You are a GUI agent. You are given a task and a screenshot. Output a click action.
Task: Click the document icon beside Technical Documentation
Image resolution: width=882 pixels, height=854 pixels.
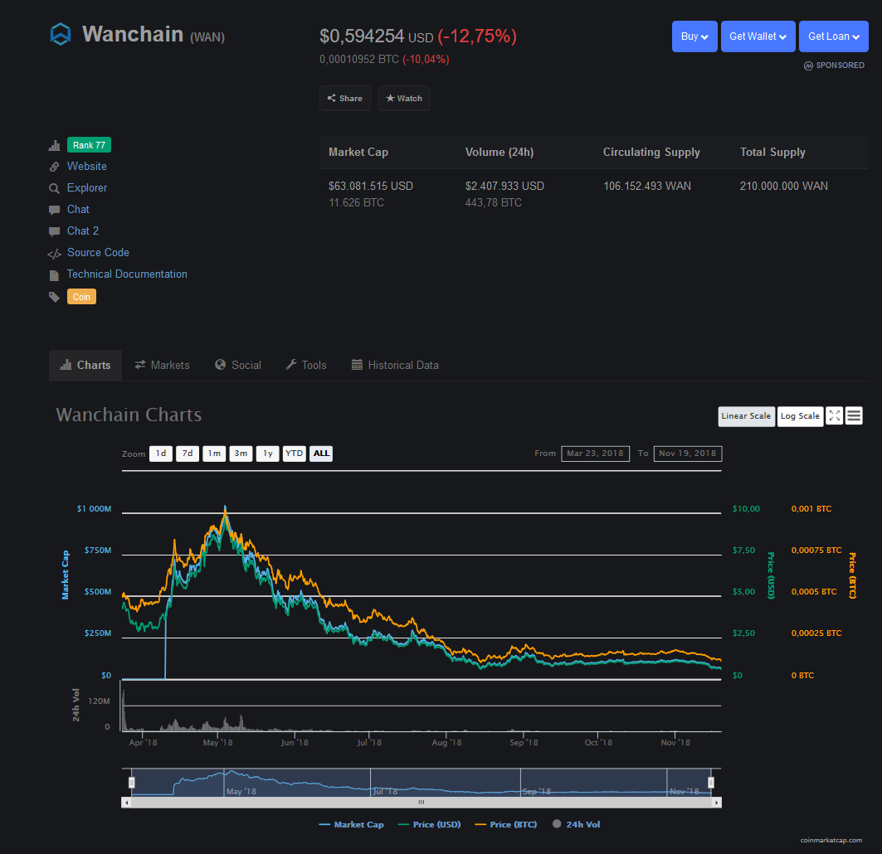(x=54, y=275)
